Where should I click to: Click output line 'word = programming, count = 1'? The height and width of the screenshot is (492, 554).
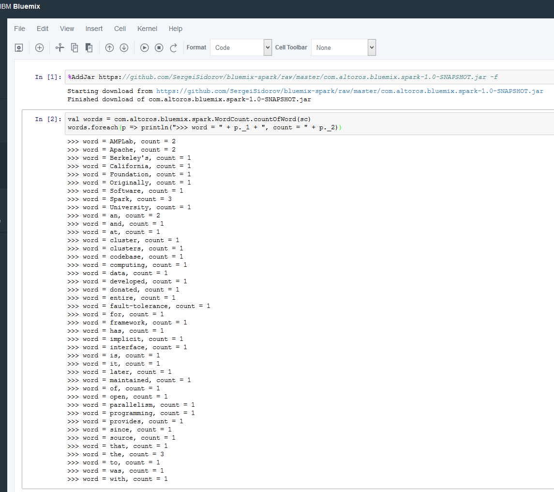(x=131, y=413)
